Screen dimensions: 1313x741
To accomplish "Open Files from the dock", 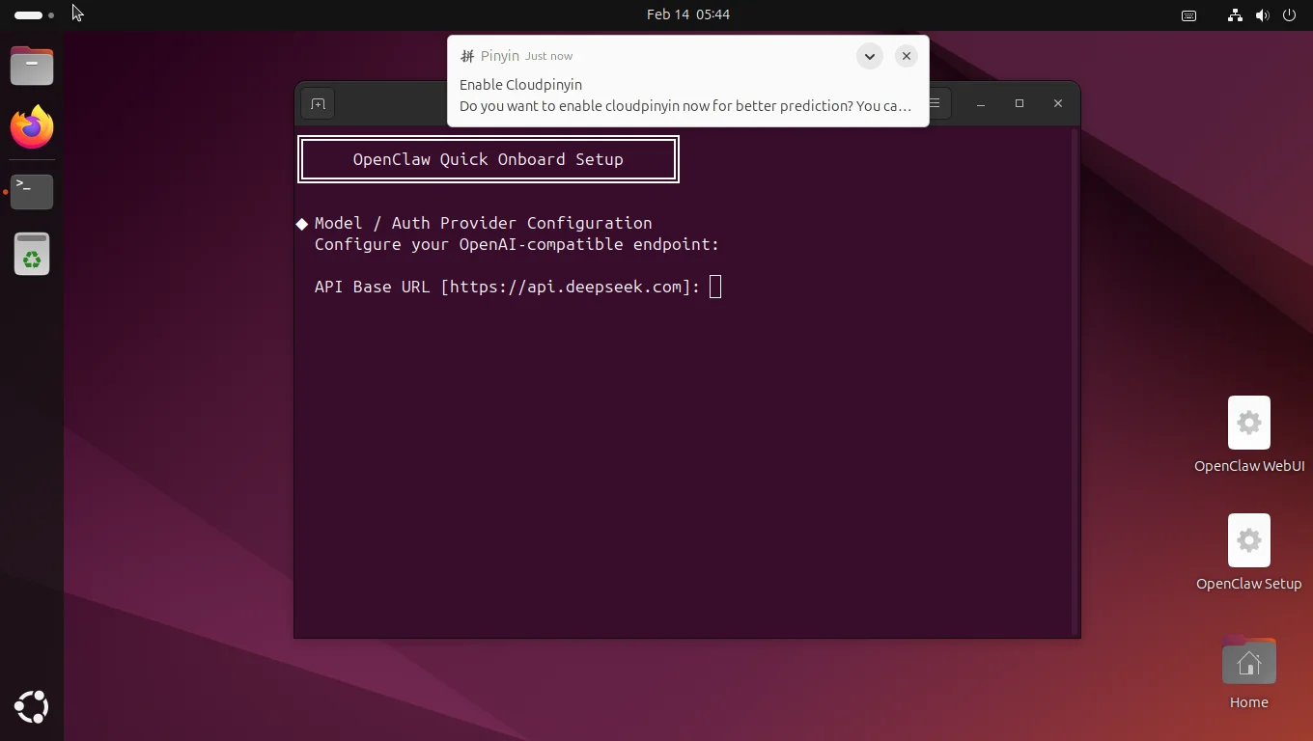I will point(32,66).
